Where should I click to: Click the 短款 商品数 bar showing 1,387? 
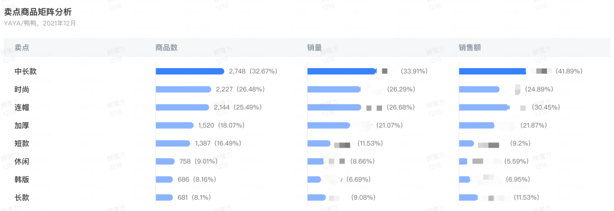click(173, 143)
